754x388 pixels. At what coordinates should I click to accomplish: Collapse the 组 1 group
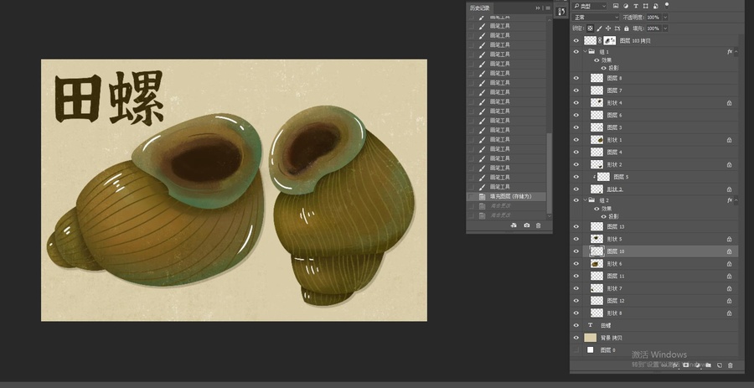pyautogui.click(x=586, y=51)
